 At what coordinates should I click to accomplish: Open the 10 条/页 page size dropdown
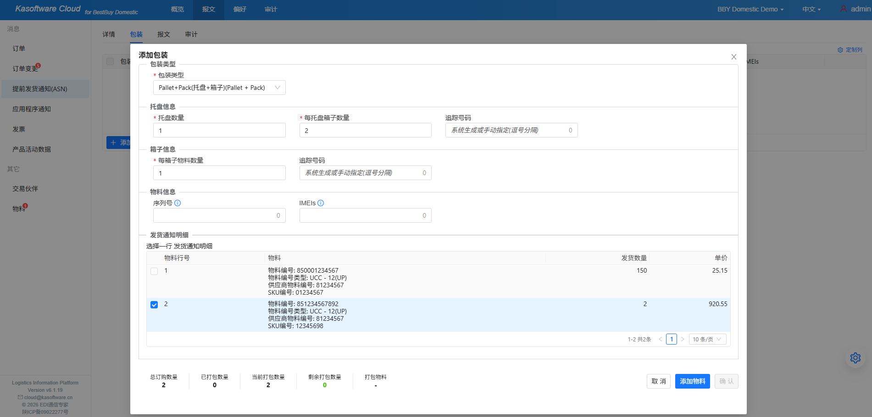707,340
